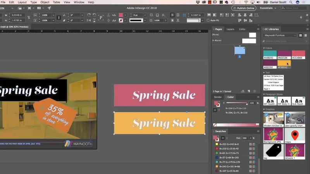The height and width of the screenshot is (174, 310).
Task: Open the Pages panel menu
Action: (x=258, y=29)
